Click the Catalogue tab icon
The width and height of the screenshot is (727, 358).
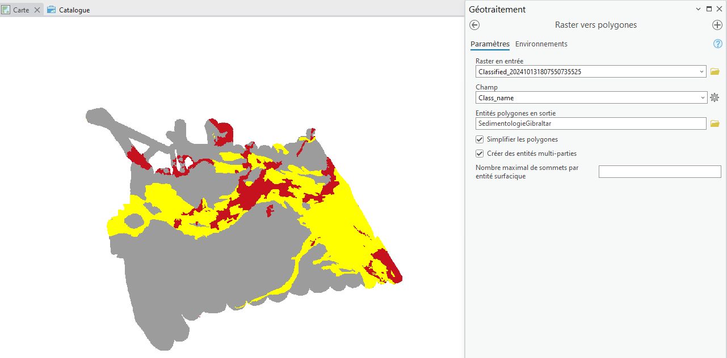(52, 10)
